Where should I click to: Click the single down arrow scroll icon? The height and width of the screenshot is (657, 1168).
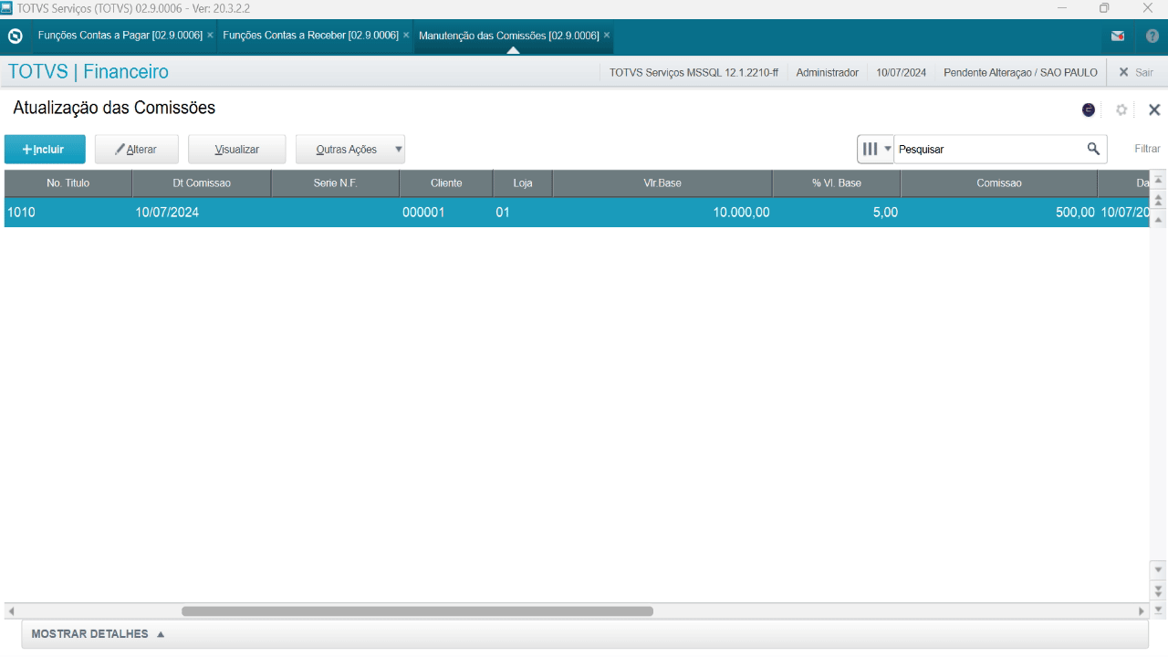coord(1158,568)
